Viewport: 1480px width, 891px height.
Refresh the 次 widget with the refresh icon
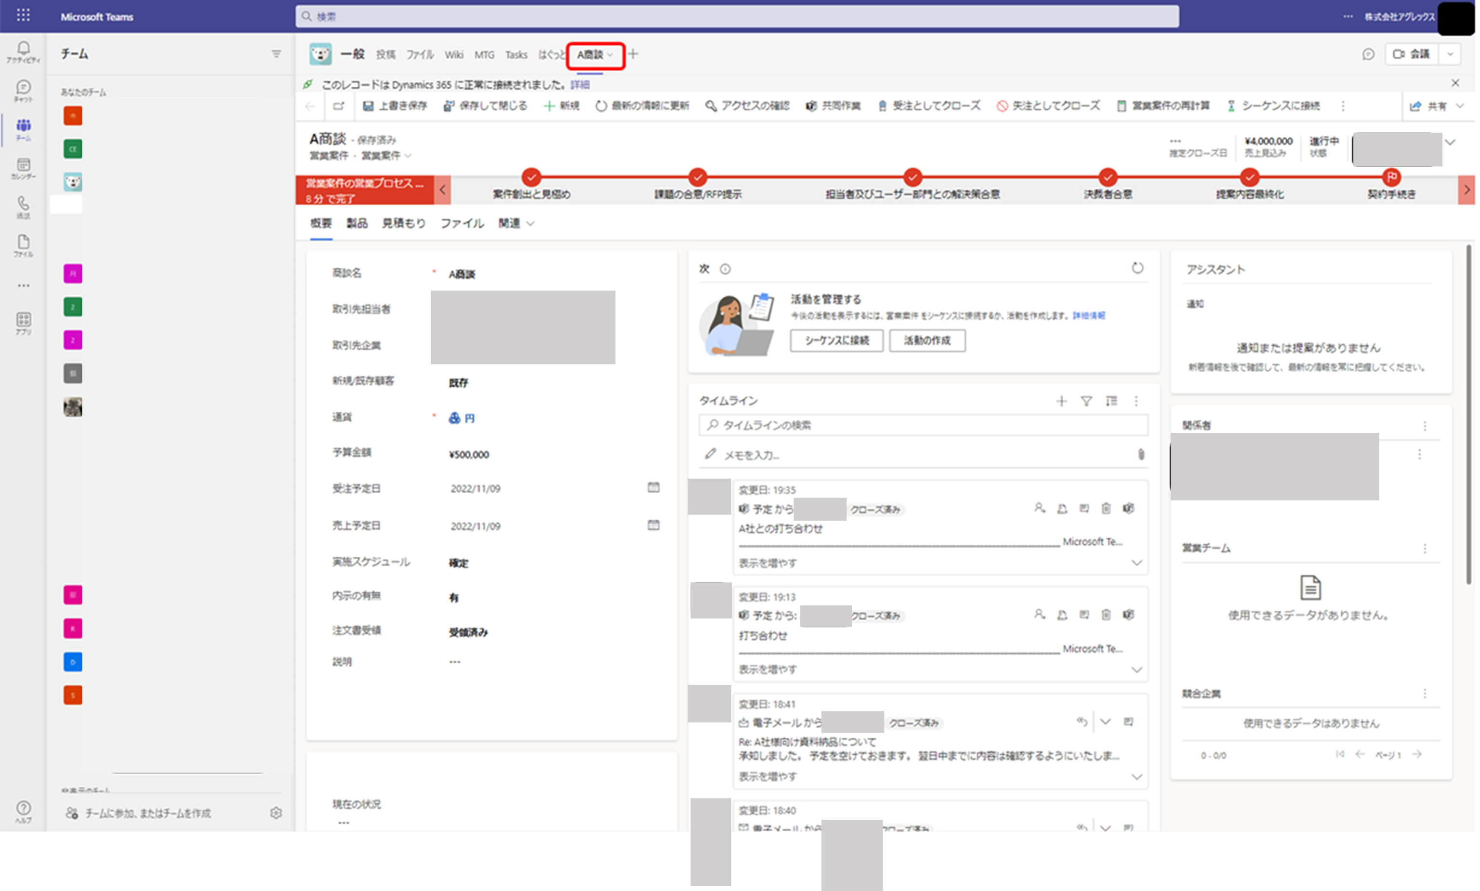pyautogui.click(x=1138, y=268)
